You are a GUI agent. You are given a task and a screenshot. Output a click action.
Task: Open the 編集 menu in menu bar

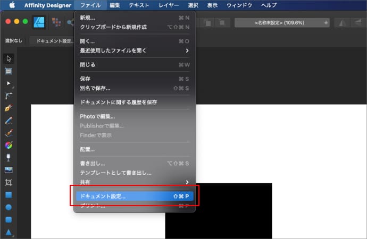(x=115, y=5)
